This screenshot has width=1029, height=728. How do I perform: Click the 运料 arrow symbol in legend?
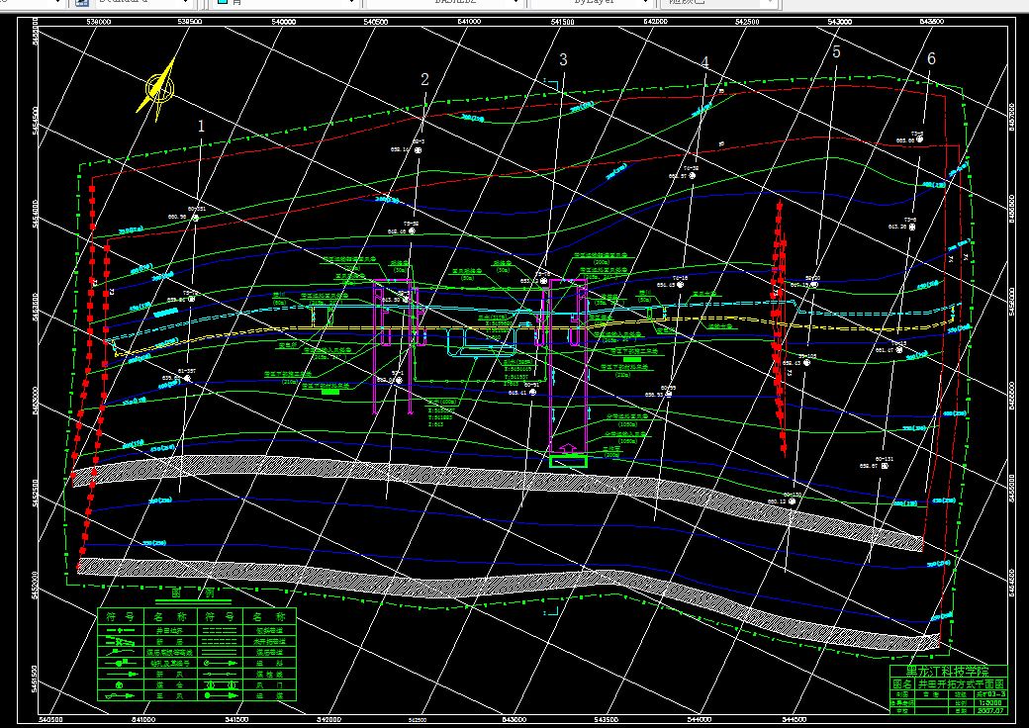[220, 663]
